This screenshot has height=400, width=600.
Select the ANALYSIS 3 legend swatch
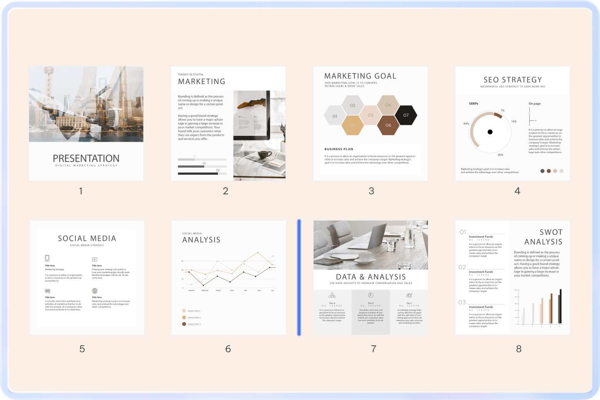pyautogui.click(x=184, y=324)
